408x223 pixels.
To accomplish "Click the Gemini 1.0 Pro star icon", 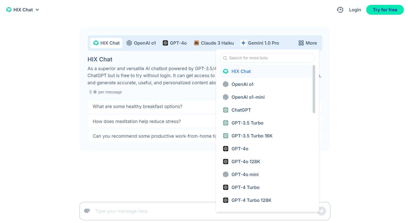I will pos(243,43).
